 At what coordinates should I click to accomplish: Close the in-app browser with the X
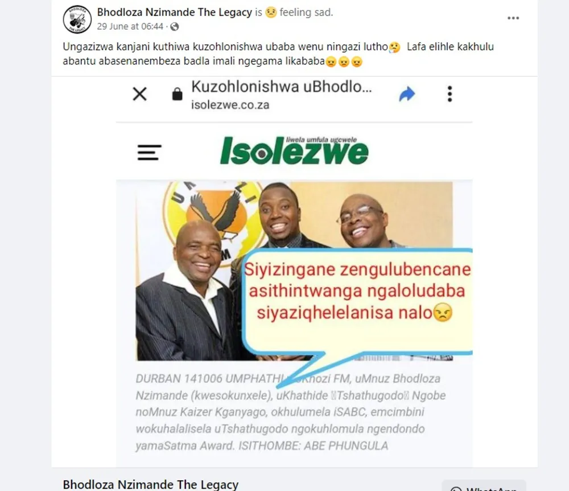point(140,94)
